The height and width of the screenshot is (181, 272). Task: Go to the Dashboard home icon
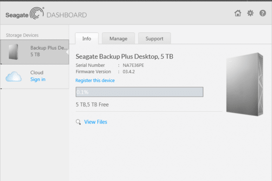click(x=238, y=13)
